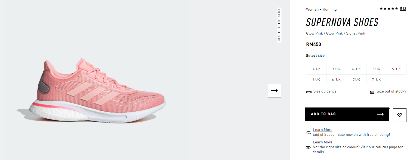Image resolution: width=410 pixels, height=160 pixels.
Task: Choose size 5 UK
Action: (376, 69)
